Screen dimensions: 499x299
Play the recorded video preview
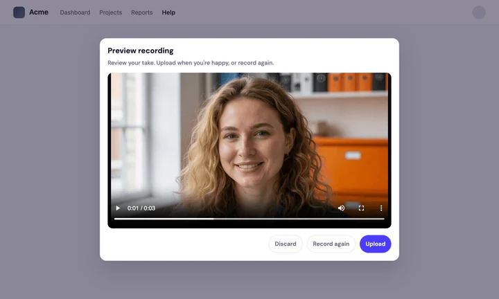point(118,208)
